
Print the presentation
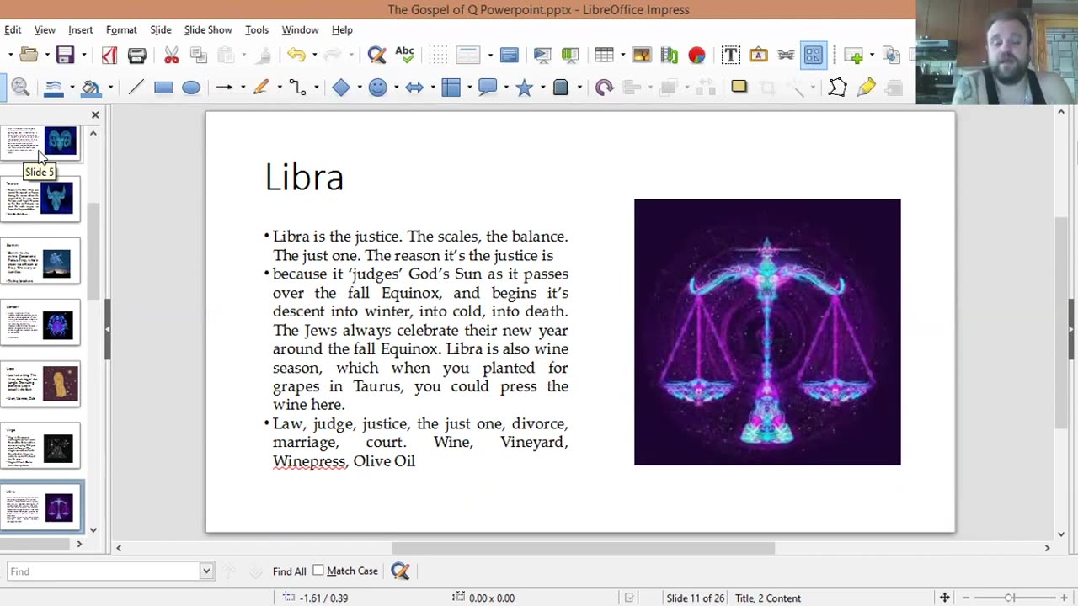click(x=137, y=56)
